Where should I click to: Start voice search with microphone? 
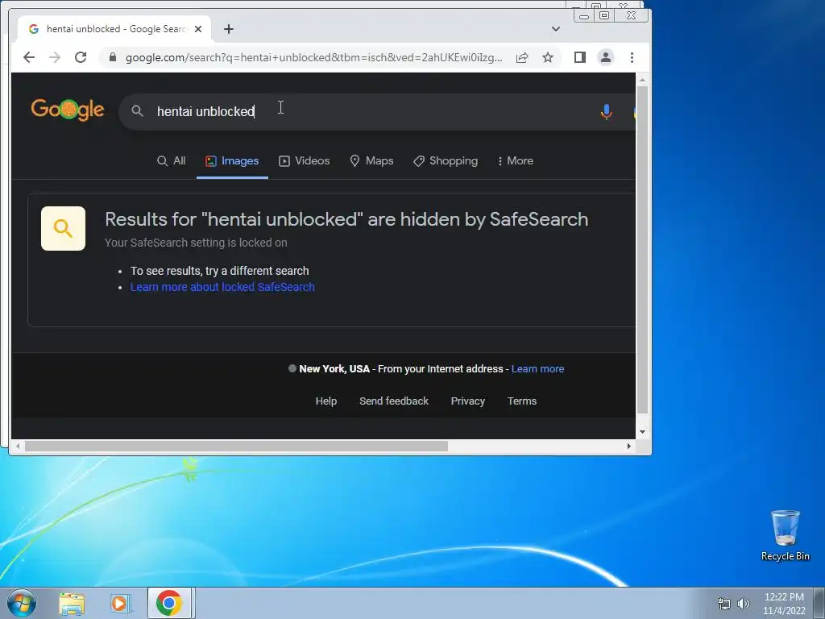click(x=606, y=111)
